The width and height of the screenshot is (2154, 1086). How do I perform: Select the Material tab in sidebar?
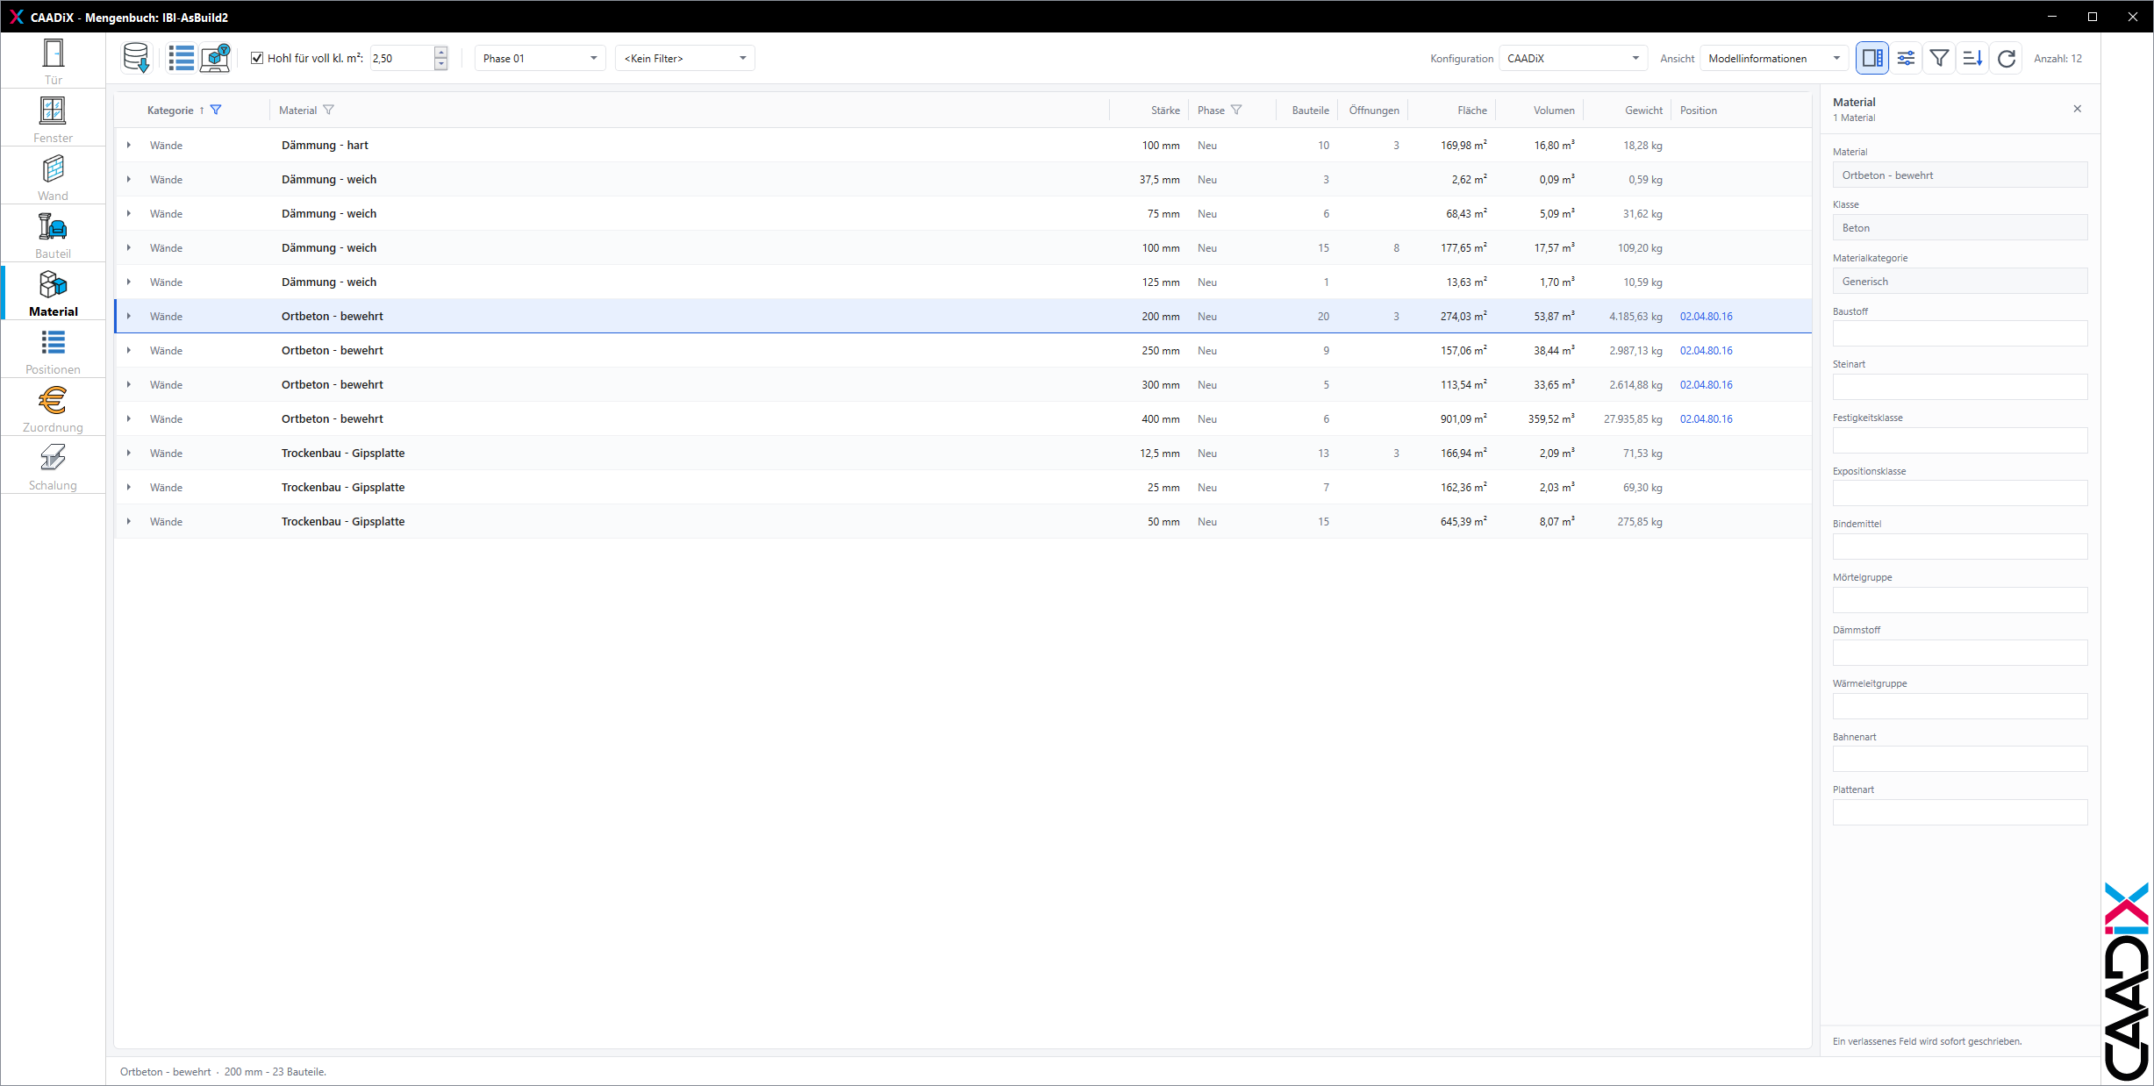point(53,292)
